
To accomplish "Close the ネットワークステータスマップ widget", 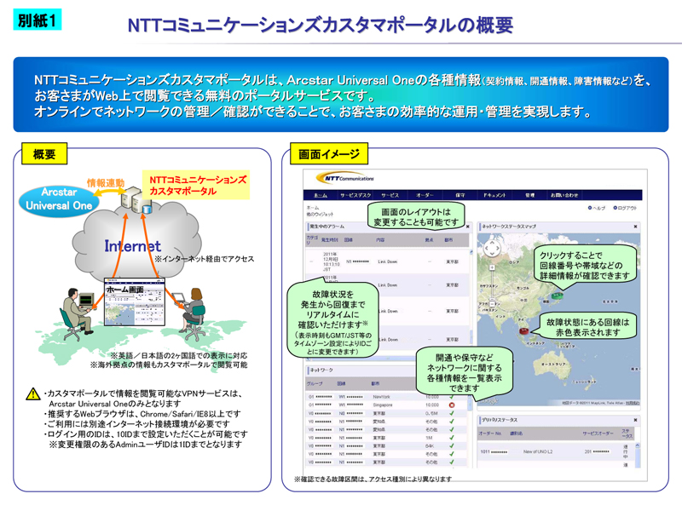I will tap(635, 227).
